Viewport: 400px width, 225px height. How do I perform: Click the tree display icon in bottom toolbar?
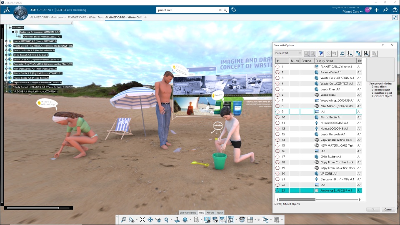(265, 220)
